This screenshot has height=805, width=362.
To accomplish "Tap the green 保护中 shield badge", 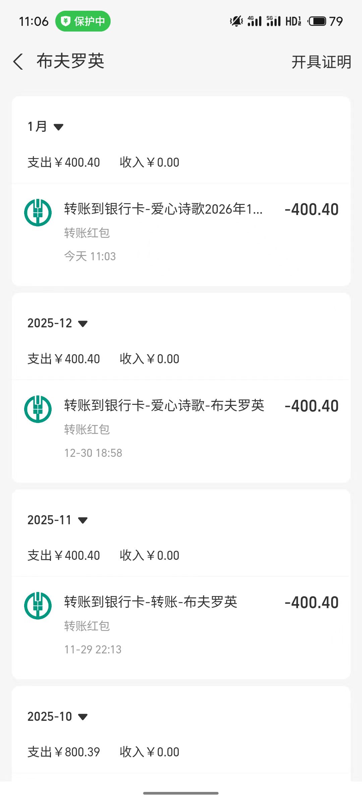I will click(83, 21).
